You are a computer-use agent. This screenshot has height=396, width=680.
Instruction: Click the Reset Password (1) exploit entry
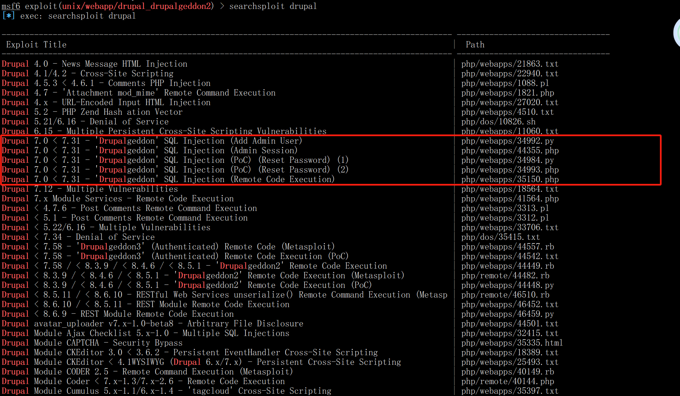coord(175,160)
